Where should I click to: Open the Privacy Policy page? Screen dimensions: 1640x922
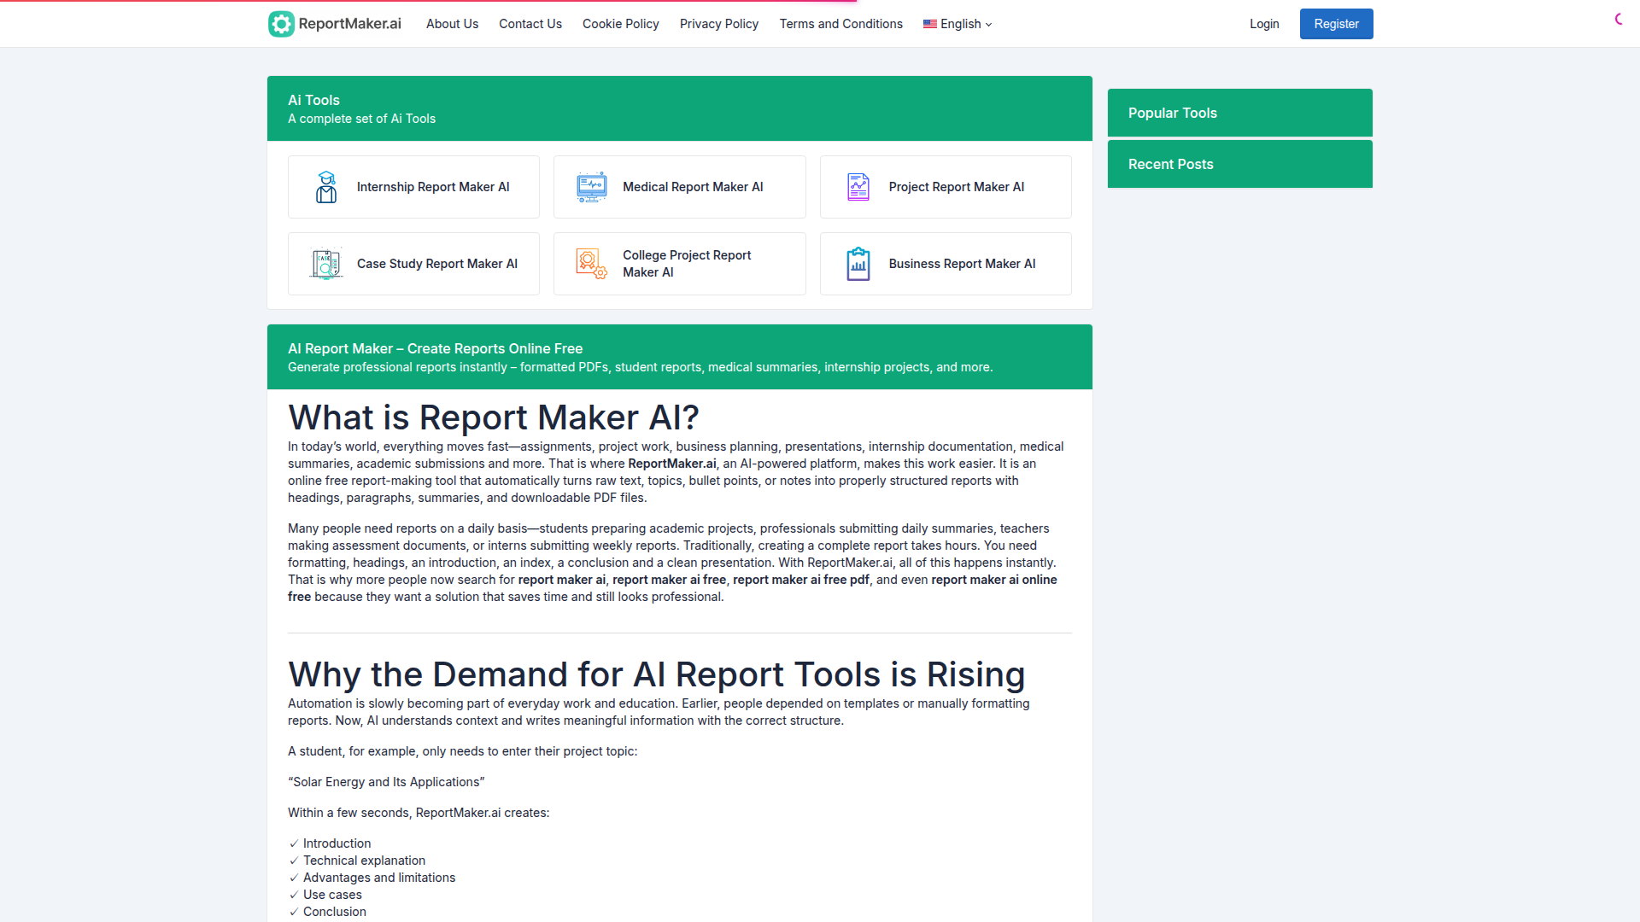pyautogui.click(x=719, y=24)
